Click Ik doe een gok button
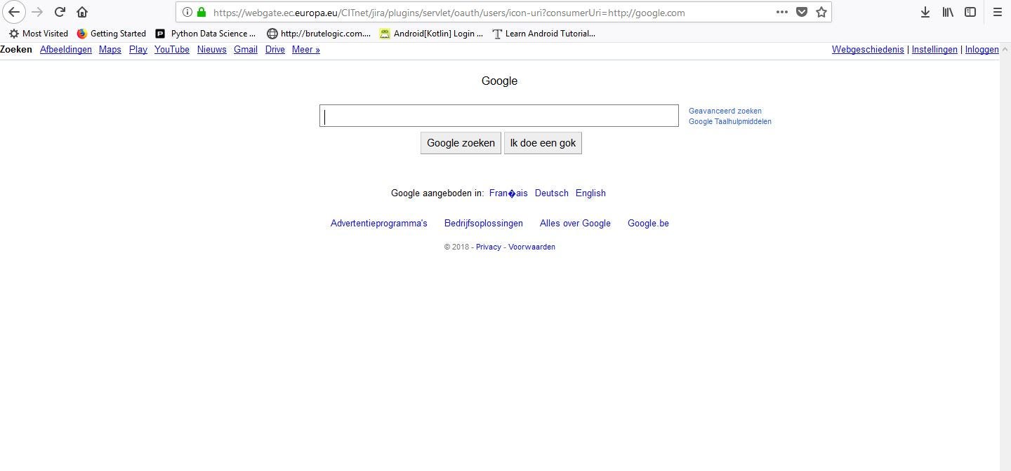This screenshot has width=1011, height=471. pos(543,143)
